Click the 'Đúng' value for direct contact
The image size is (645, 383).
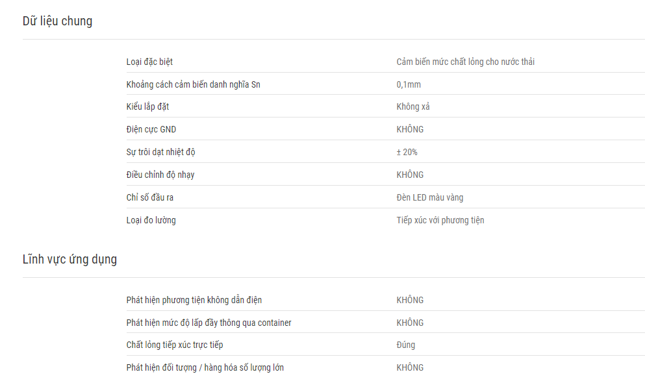pyautogui.click(x=405, y=345)
